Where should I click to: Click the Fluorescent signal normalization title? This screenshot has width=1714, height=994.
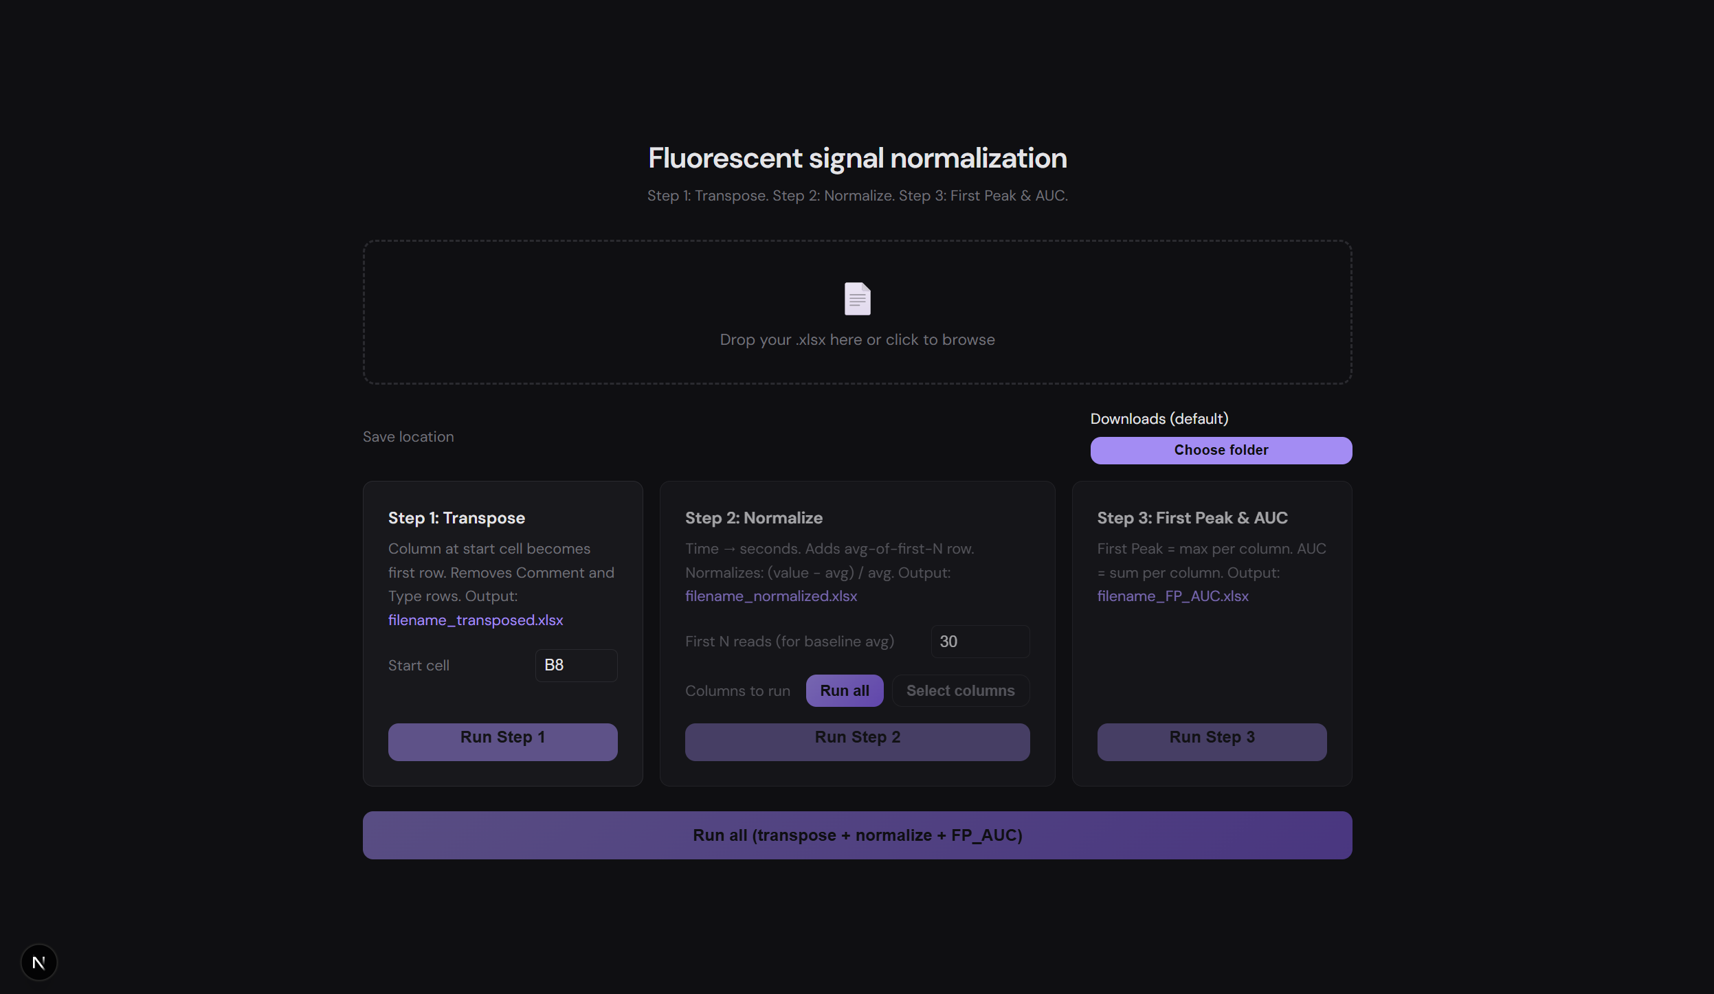(x=857, y=158)
